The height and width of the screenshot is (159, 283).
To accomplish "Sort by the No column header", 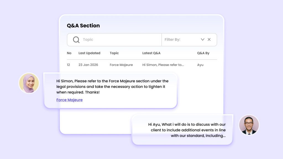I will coord(69,53).
